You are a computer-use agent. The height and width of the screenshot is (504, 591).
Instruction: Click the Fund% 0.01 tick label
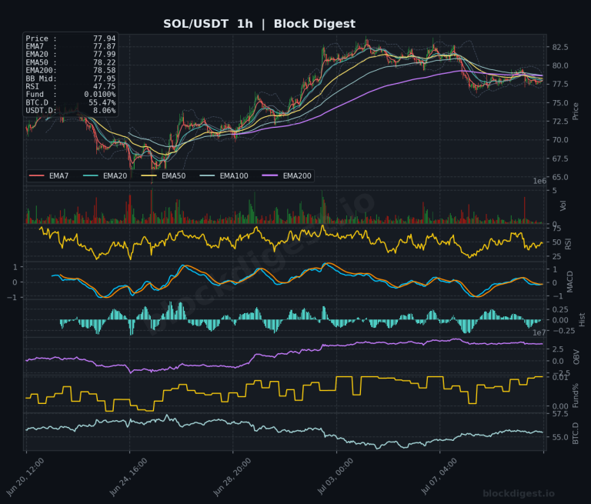tap(560, 377)
